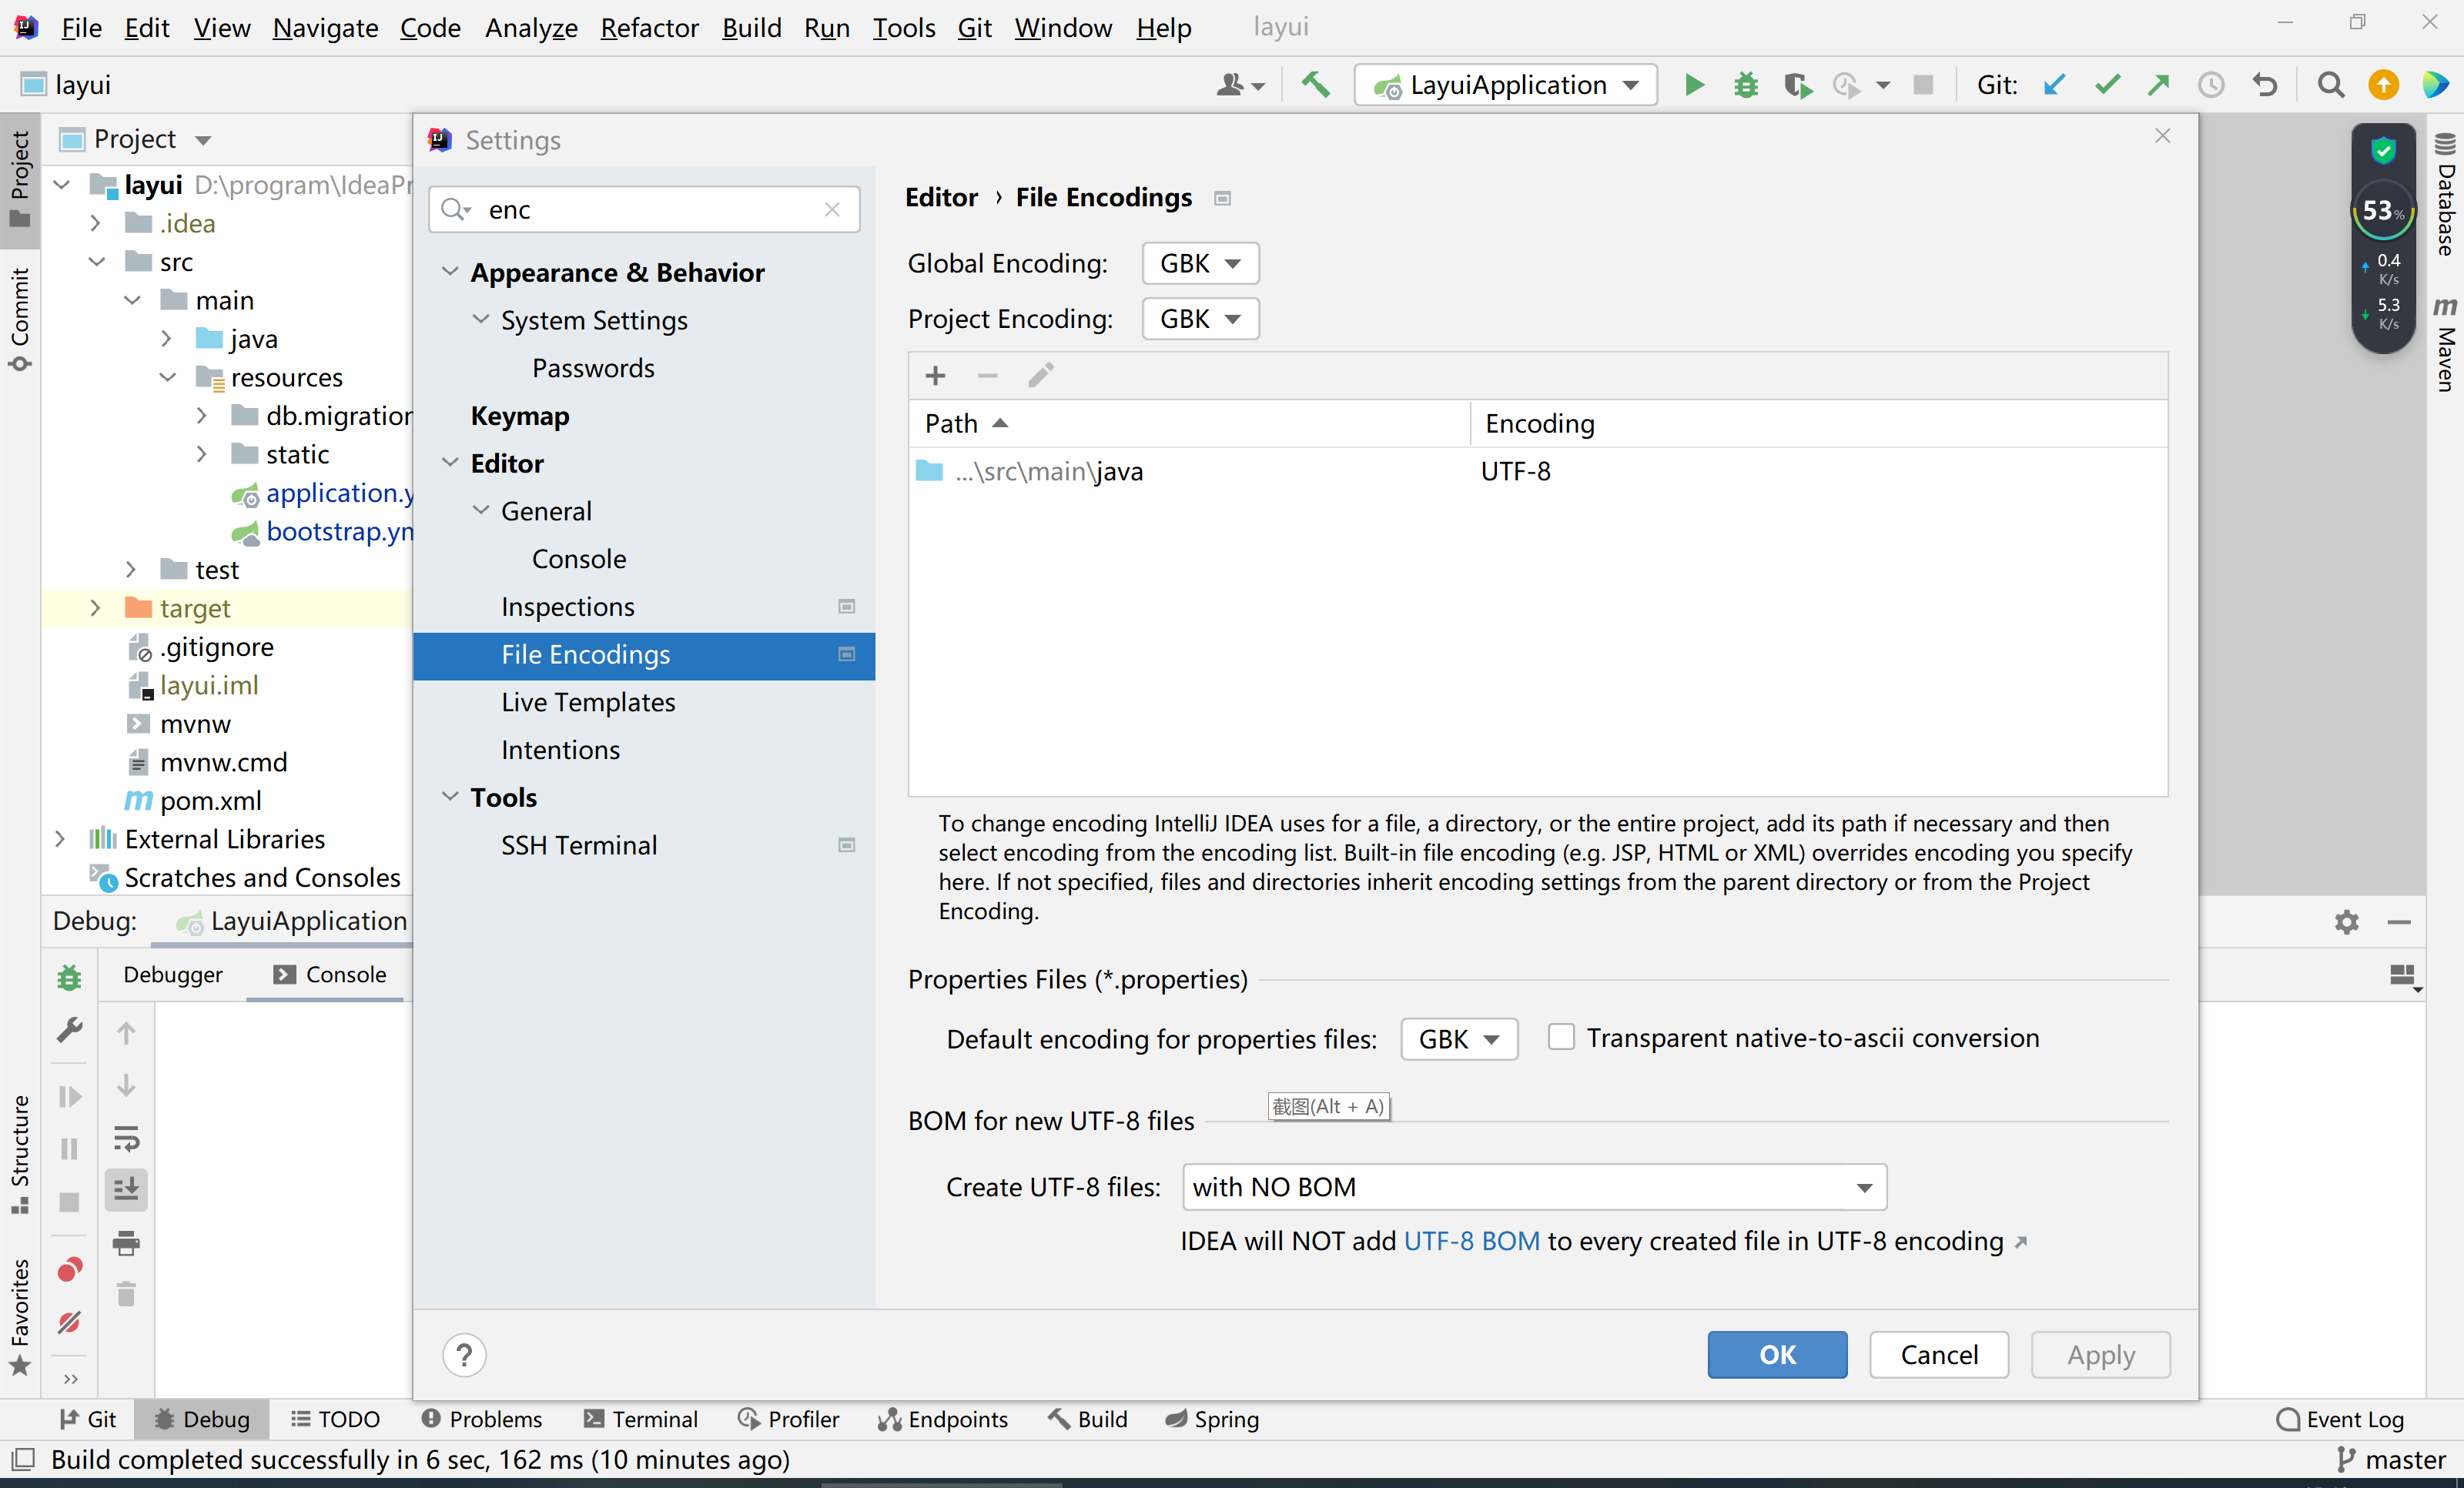The width and height of the screenshot is (2464, 1488).
Task: Add a path with the plus icon
Action: pos(935,375)
